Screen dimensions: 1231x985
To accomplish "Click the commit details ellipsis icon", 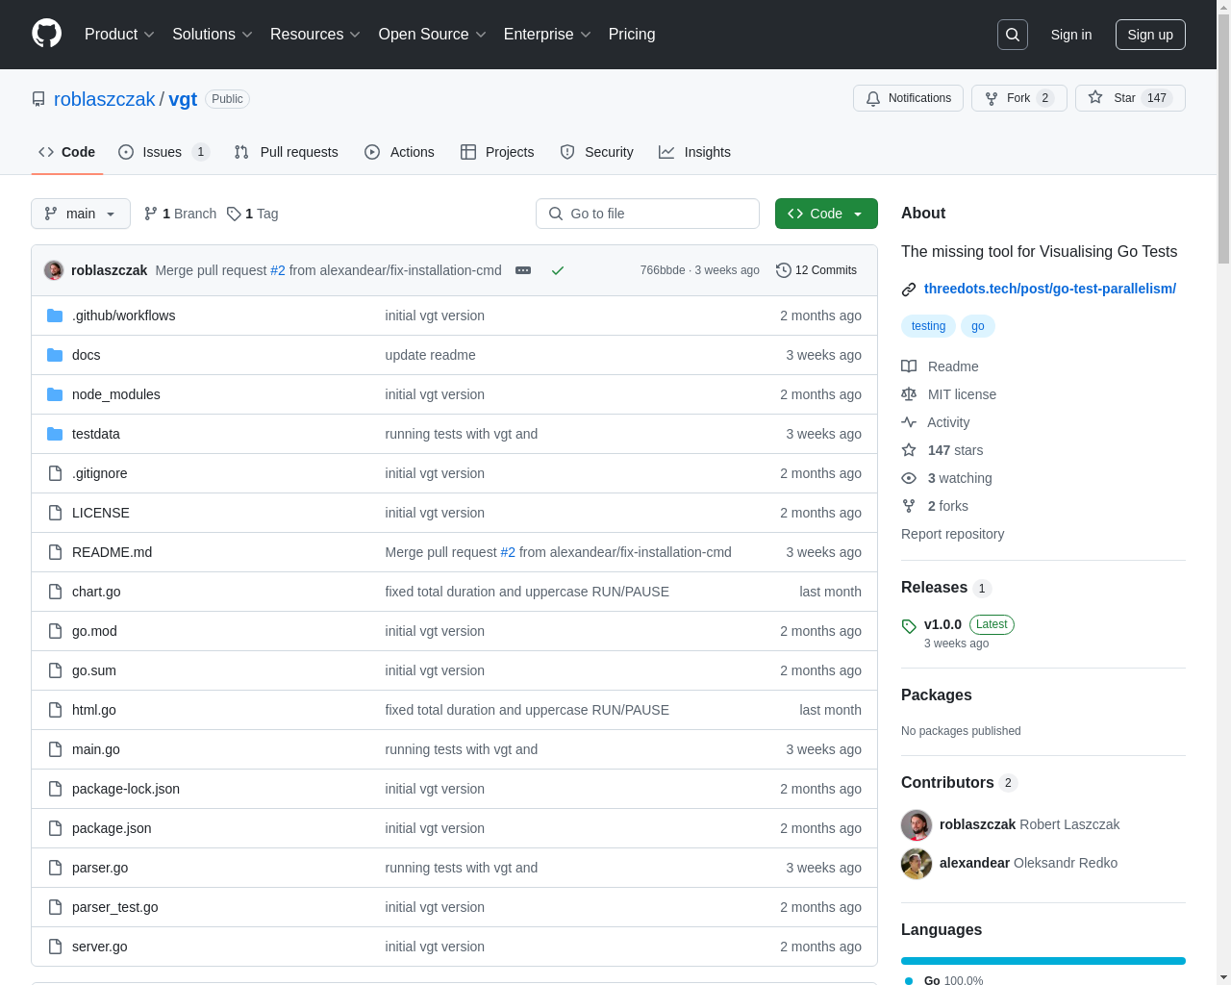I will coord(523,270).
